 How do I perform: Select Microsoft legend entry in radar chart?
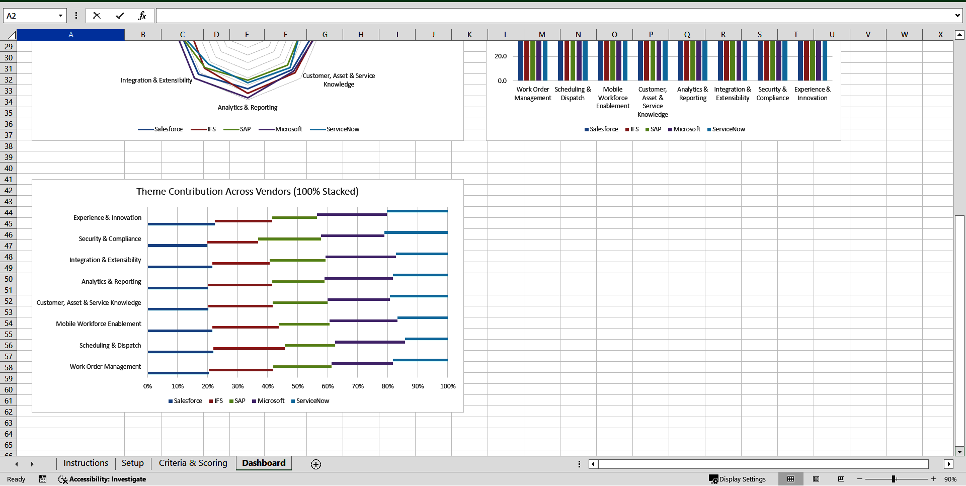click(281, 129)
